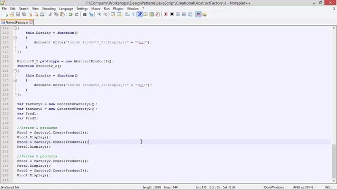
Task: Click the Stop Recording macro icon
Action: [172, 14]
